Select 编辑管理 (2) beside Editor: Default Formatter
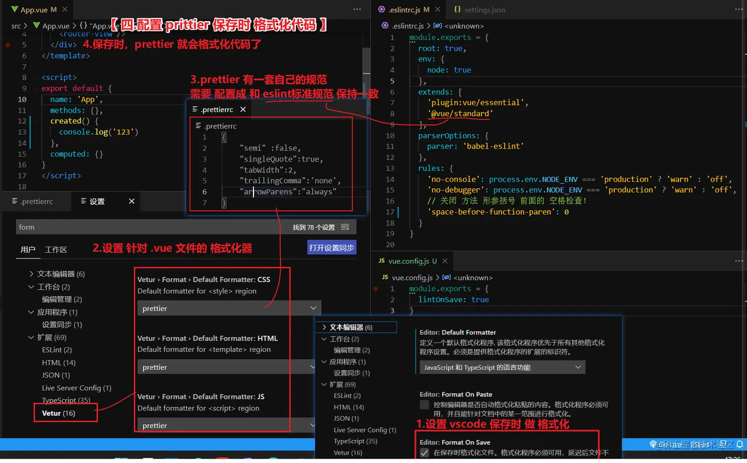The image size is (747, 463). pyautogui.click(x=352, y=350)
